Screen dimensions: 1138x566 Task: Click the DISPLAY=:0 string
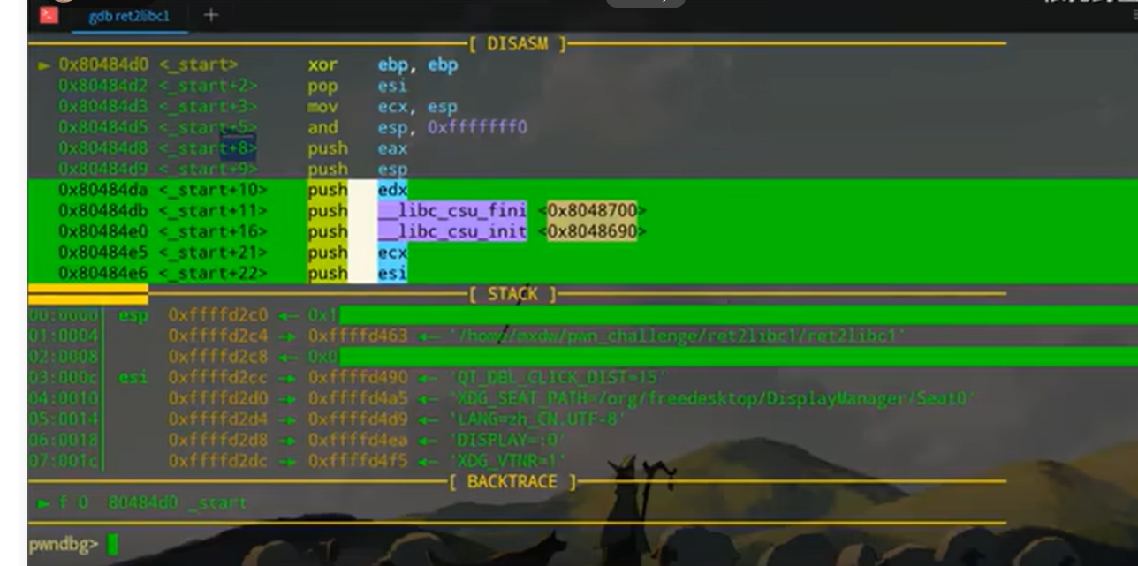(x=507, y=441)
